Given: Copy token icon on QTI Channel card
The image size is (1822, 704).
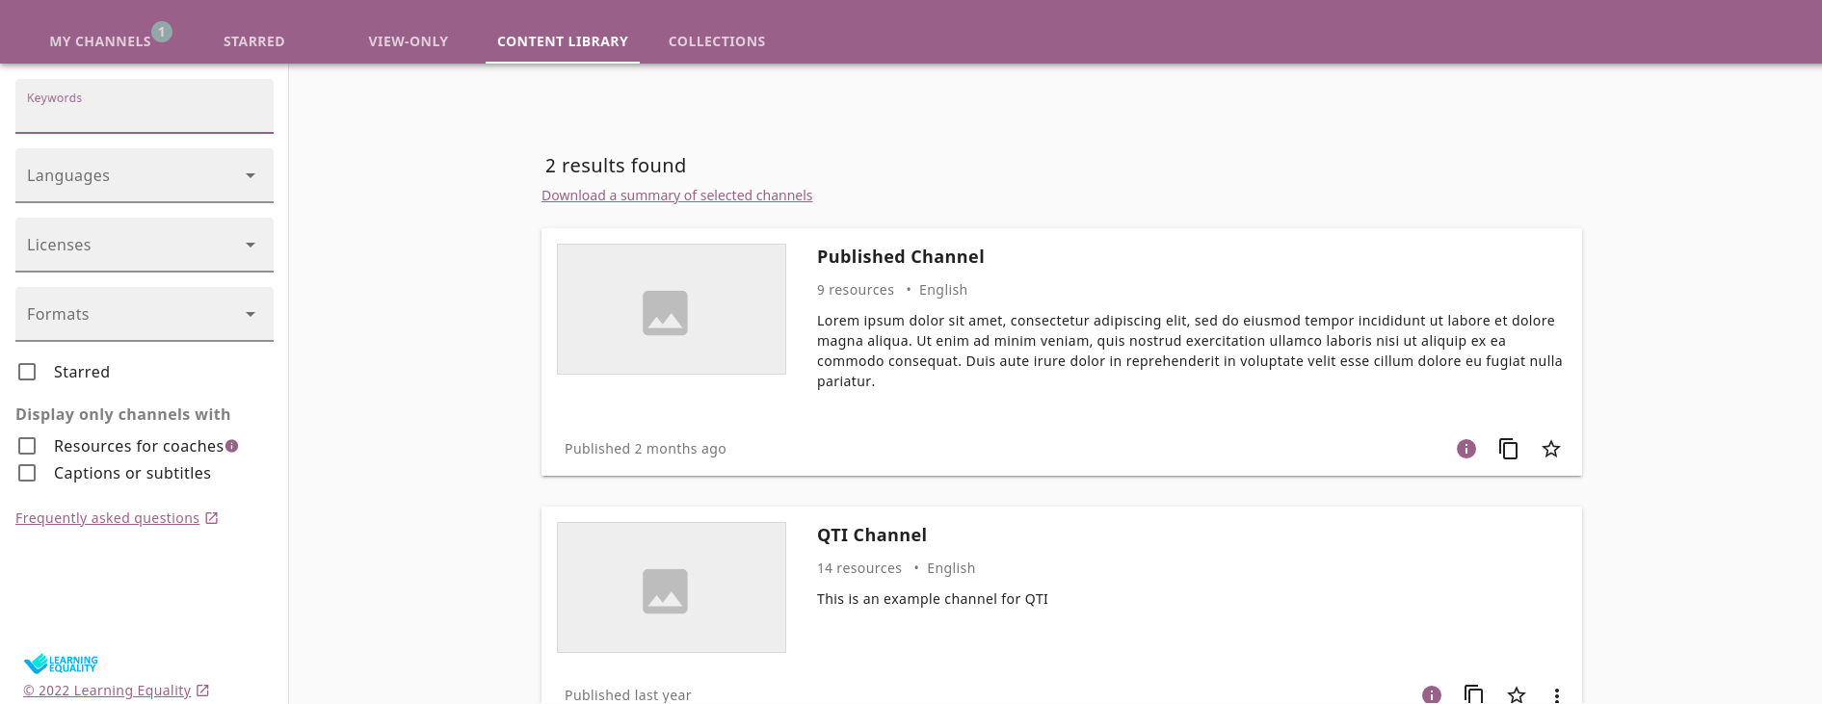Looking at the screenshot, I should pyautogui.click(x=1474, y=694).
